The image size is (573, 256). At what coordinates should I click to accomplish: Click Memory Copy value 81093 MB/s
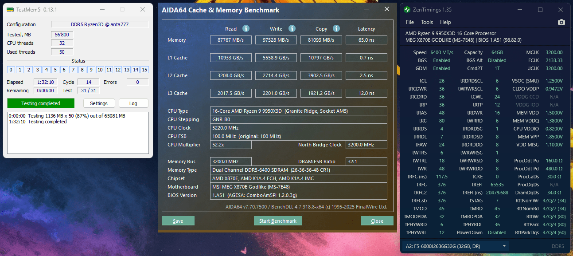tap(321, 40)
